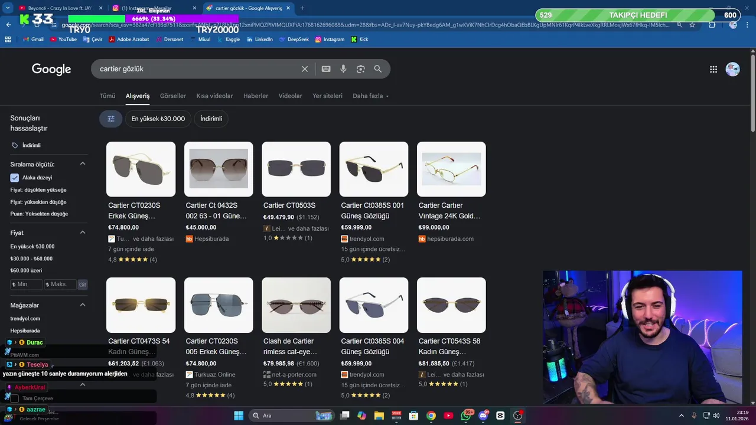
Task: Filter by ₺60.000 üzeri price
Action: 26,270
